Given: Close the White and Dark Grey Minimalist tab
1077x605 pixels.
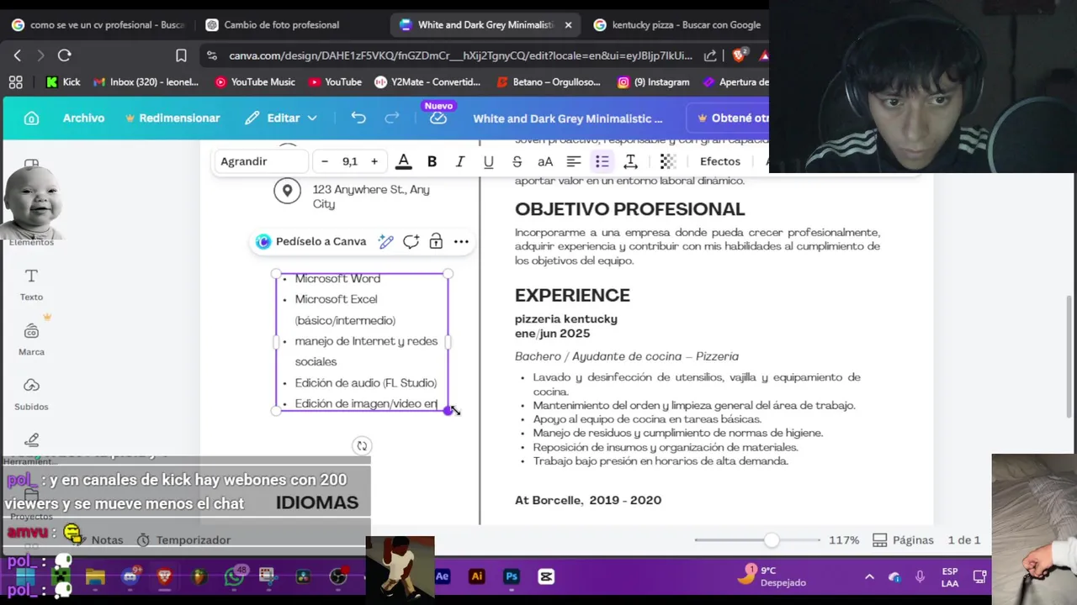Looking at the screenshot, I should [x=568, y=25].
